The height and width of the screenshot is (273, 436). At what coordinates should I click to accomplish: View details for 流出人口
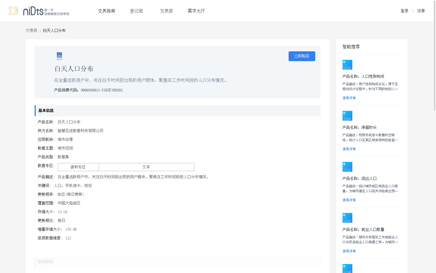pos(349,200)
